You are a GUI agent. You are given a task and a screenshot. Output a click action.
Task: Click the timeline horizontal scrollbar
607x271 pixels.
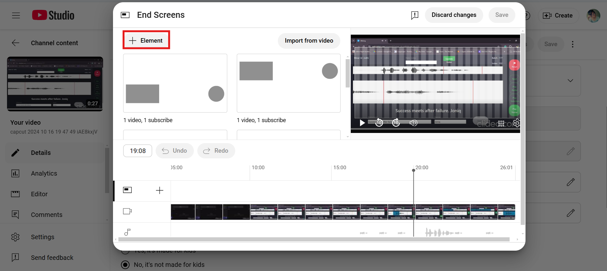tap(314, 240)
